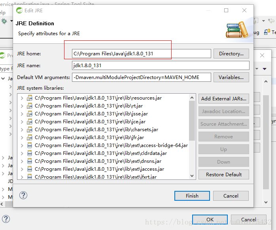Select the cldrdata.jar jar icon
This screenshot has height=230, width=276.
pos(30,153)
